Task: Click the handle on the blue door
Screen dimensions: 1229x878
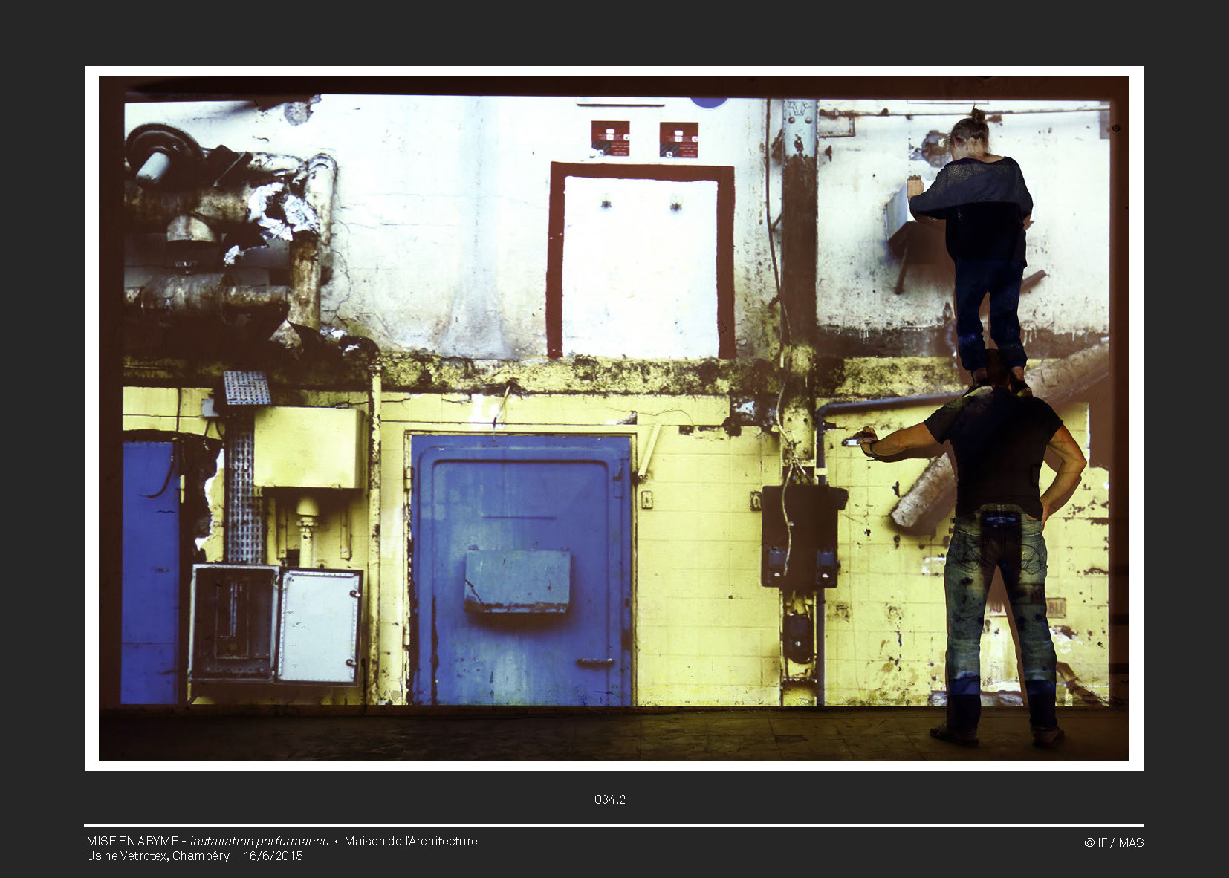Action: [x=596, y=662]
